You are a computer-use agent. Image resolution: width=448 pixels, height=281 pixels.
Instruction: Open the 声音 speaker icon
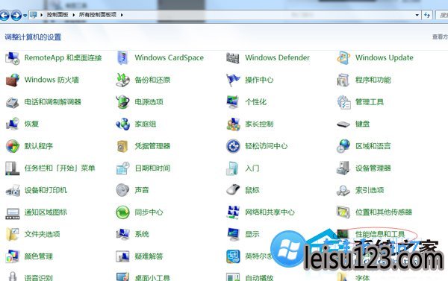[123, 190]
